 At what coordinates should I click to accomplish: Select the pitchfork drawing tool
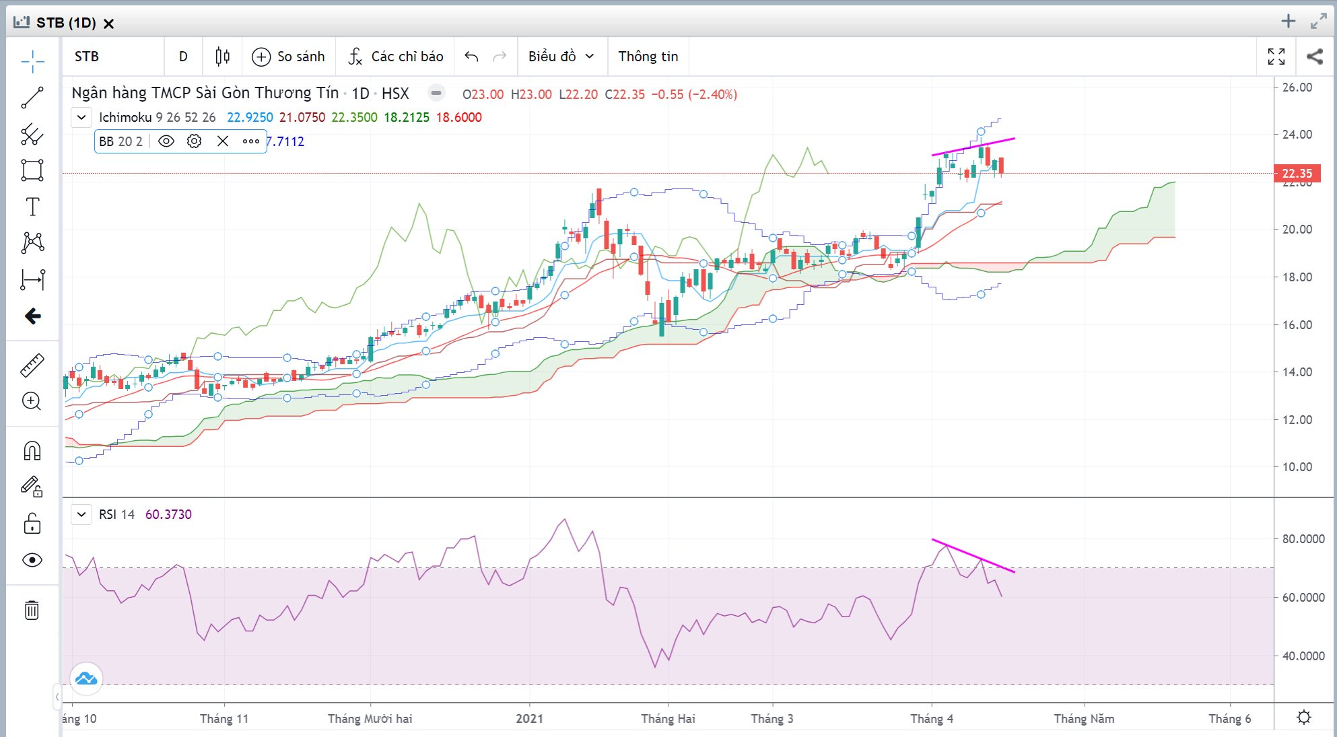tap(32, 134)
